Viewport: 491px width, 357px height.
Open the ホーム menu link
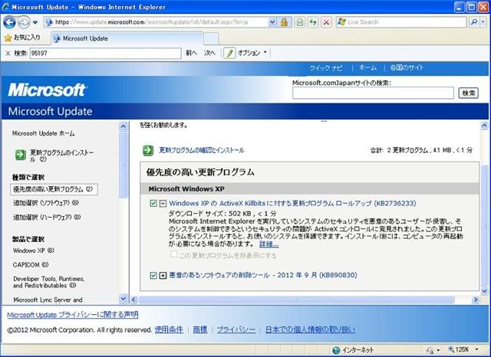367,67
